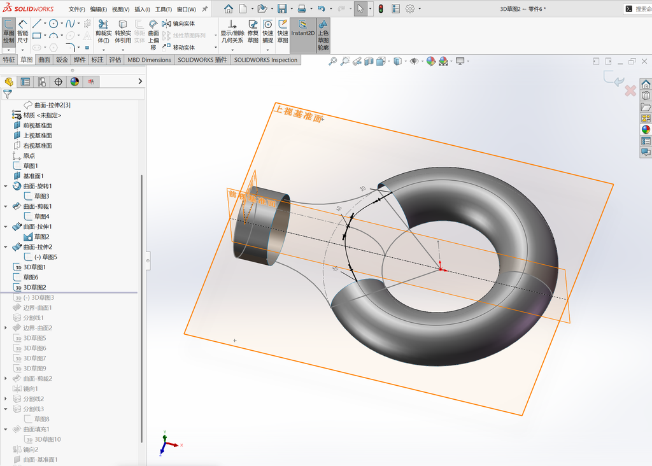Click the Trim Entities (剪裁实体) tool
This screenshot has width=652, height=466.
[104, 32]
